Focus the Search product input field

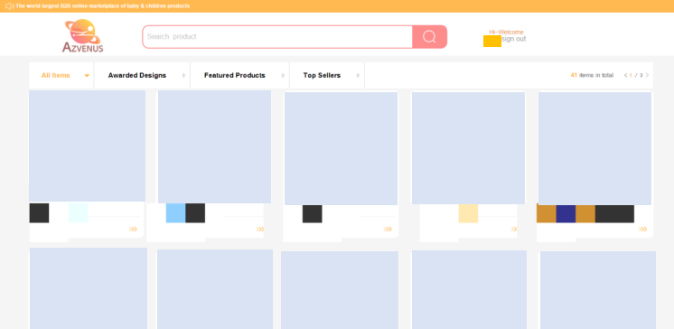click(277, 36)
